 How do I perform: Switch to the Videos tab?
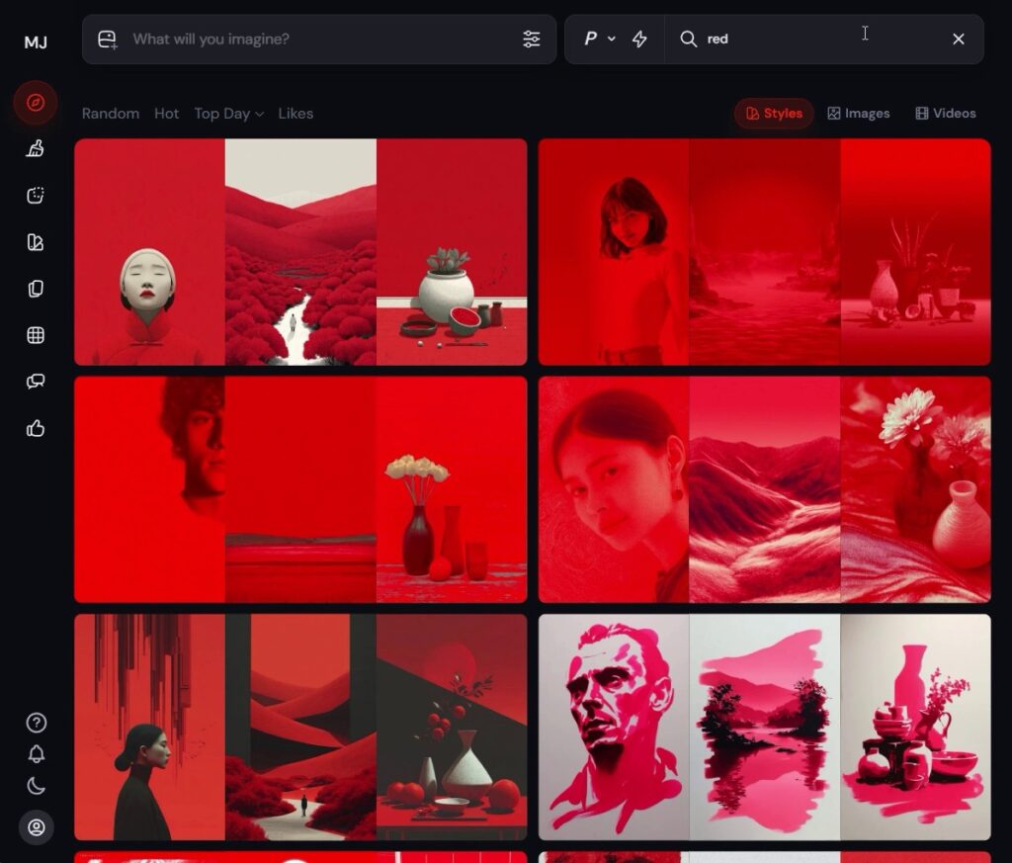[945, 114]
